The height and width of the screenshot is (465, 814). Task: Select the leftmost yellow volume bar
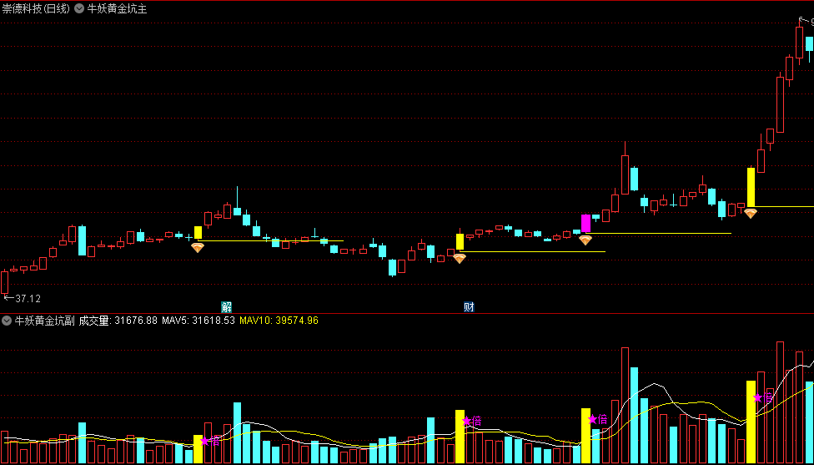198,449
